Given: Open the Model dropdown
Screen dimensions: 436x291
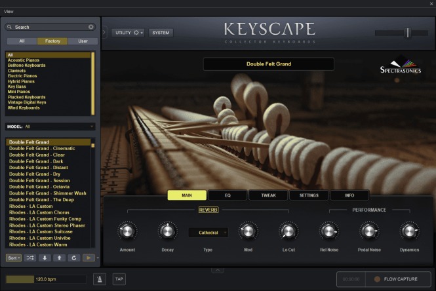Looking at the screenshot, I should coord(50,126).
